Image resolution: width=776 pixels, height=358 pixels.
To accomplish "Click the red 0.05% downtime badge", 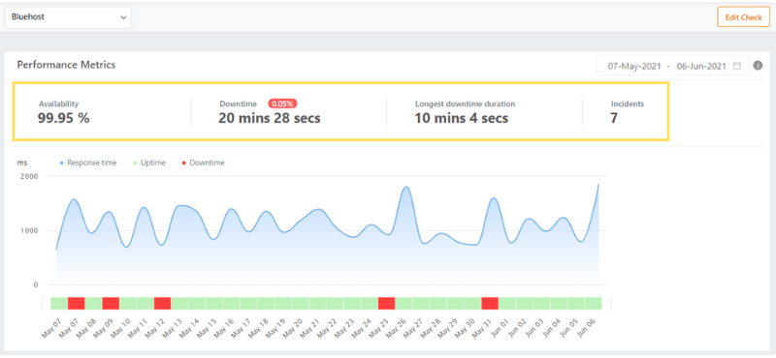I will click(282, 104).
